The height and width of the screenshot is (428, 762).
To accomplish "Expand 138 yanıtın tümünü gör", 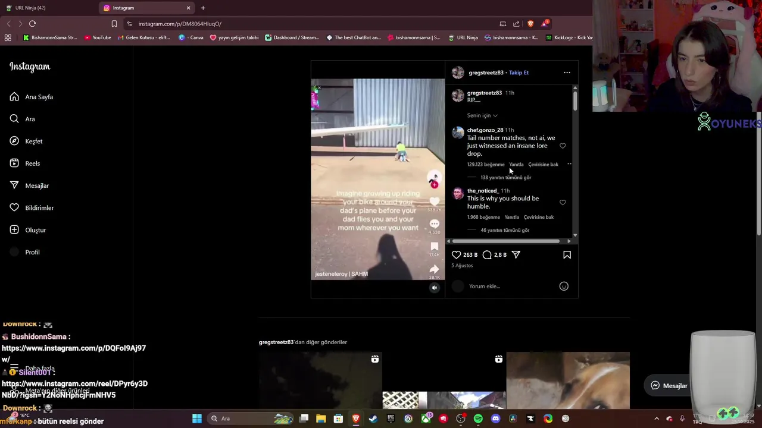I will pyautogui.click(x=505, y=178).
